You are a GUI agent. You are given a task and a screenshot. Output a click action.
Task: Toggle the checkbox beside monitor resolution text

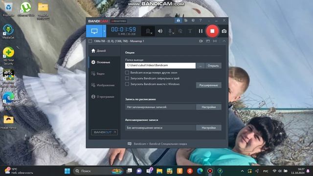90,41
